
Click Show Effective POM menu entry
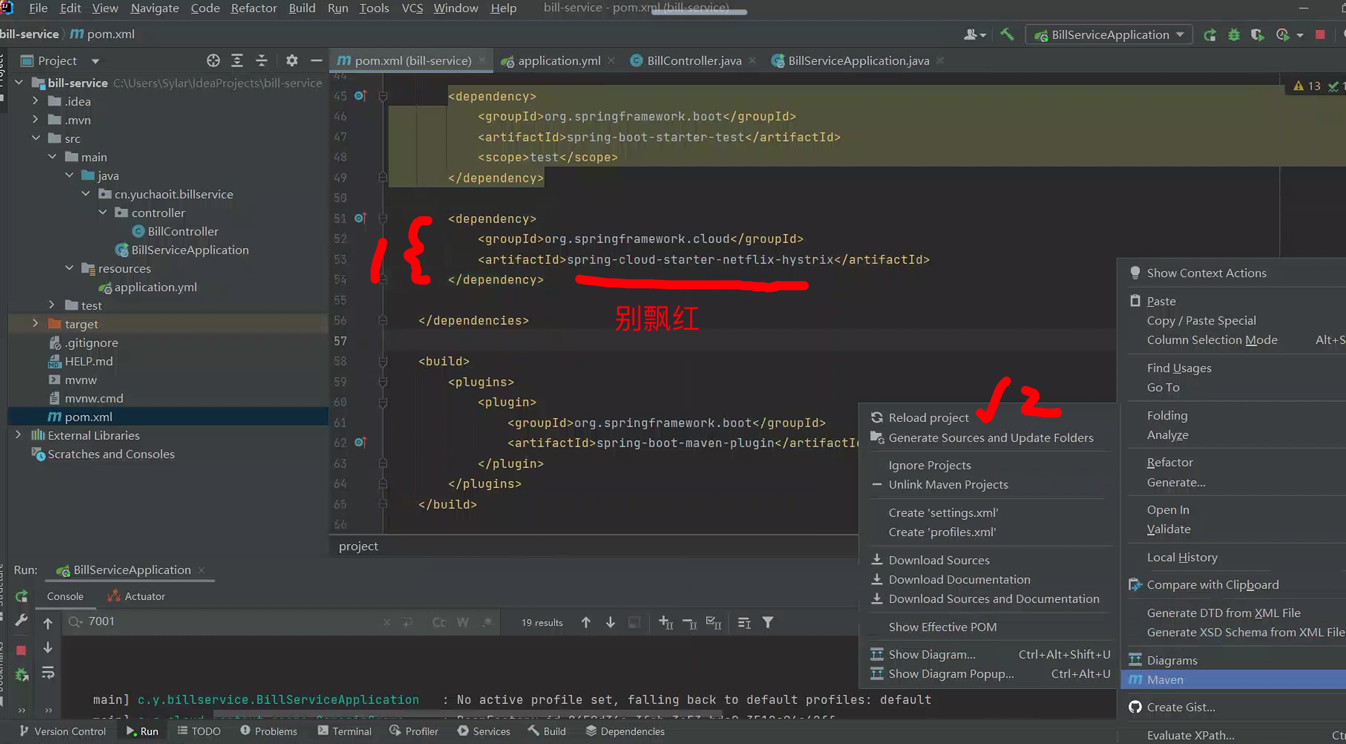pos(942,626)
